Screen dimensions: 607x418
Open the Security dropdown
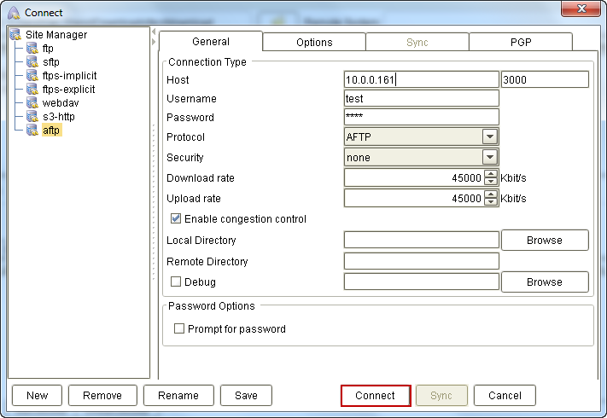pos(489,157)
